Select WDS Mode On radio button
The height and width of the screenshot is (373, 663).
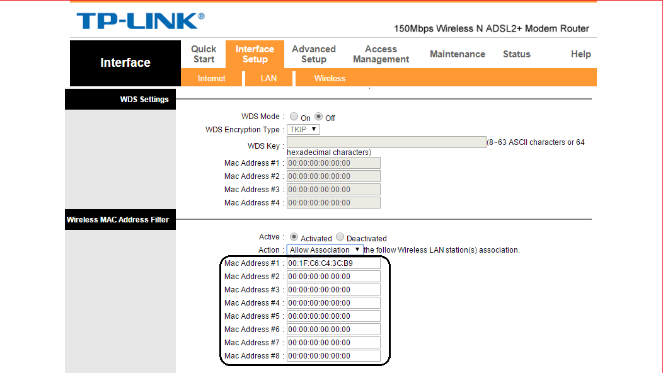point(294,117)
